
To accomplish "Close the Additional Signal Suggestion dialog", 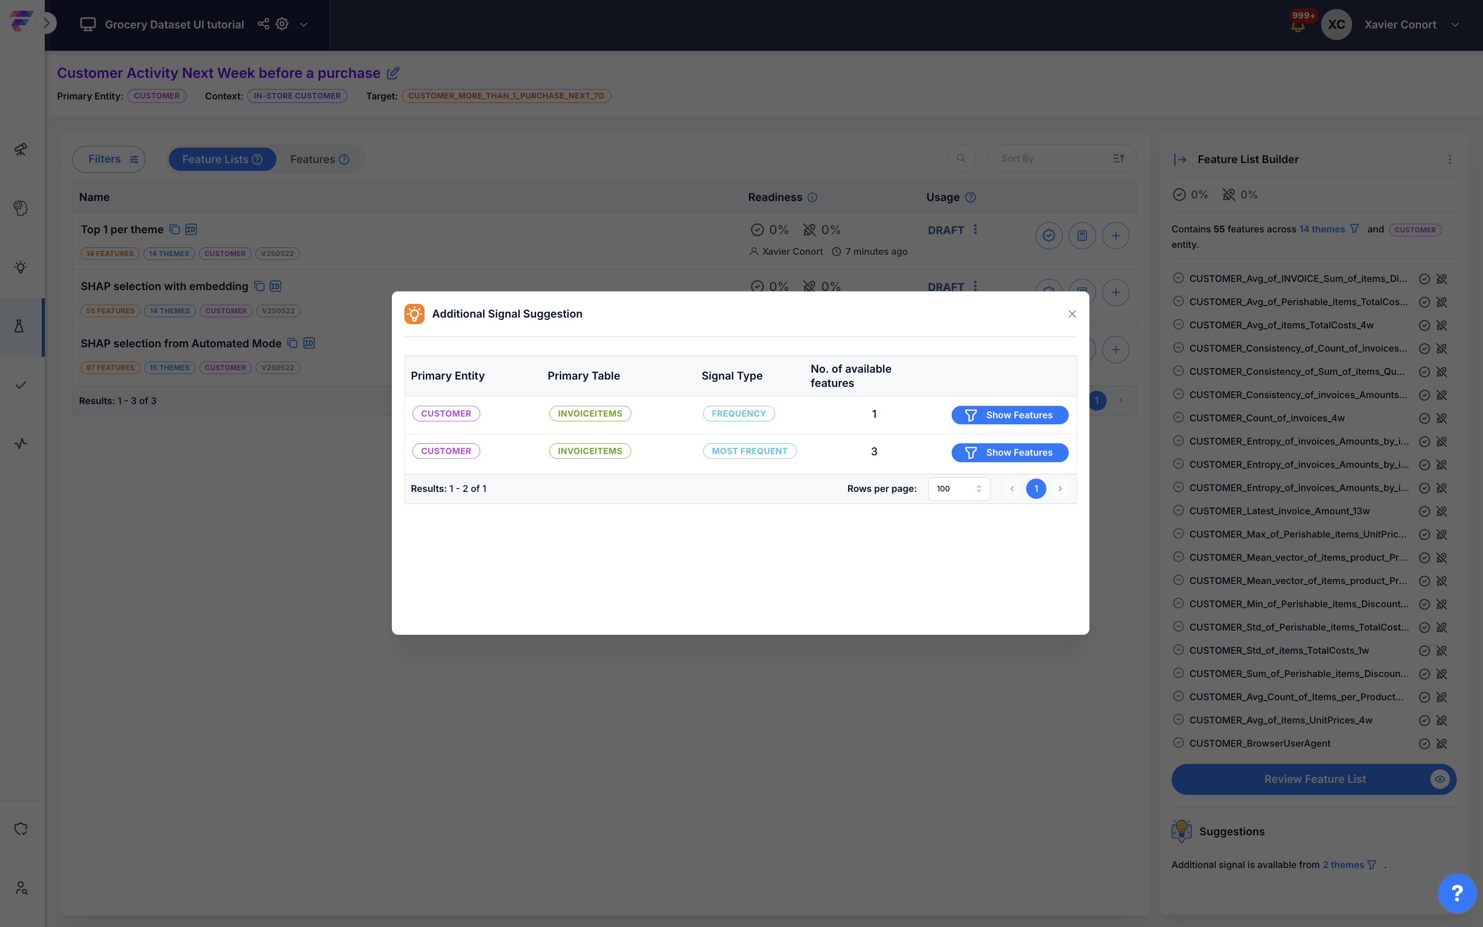I will (x=1072, y=314).
